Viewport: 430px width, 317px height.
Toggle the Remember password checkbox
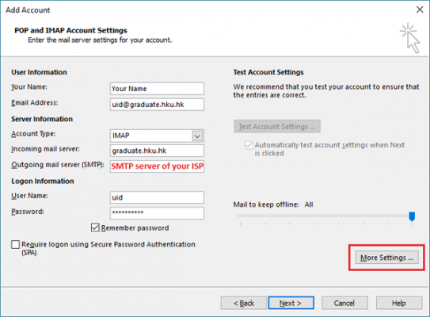95,227
